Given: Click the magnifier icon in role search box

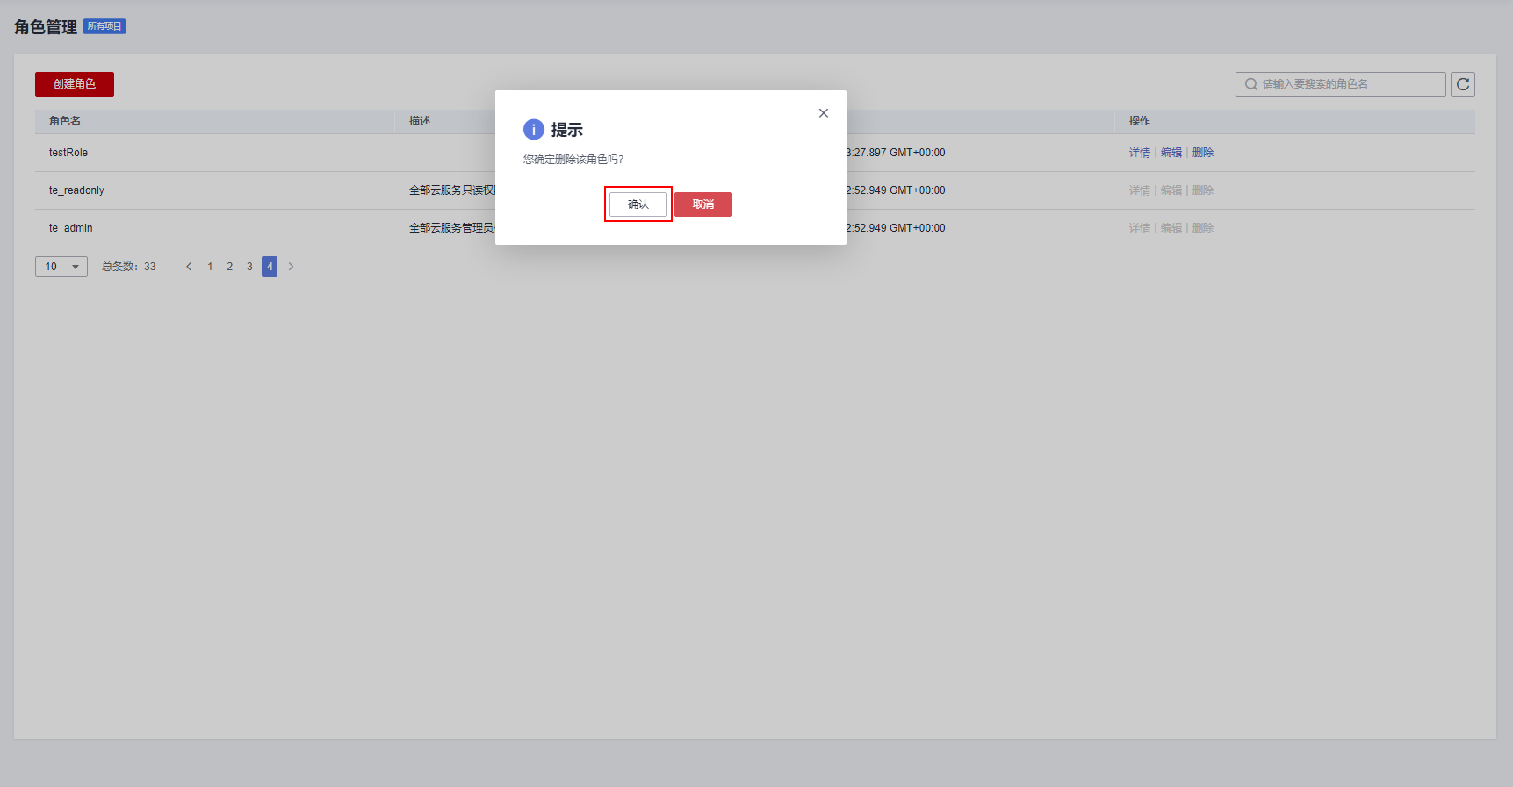Looking at the screenshot, I should tap(1251, 84).
